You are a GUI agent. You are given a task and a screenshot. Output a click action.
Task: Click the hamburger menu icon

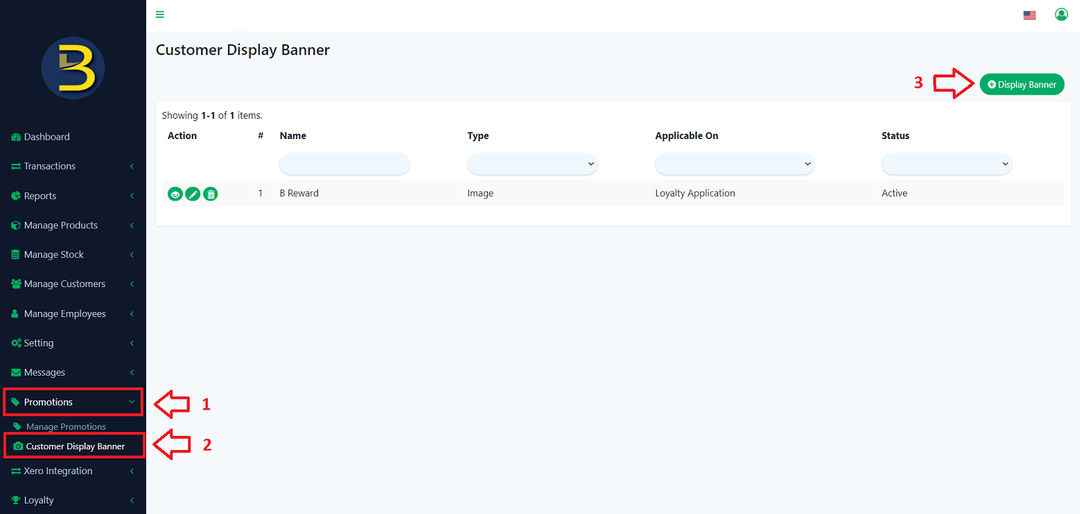160,14
